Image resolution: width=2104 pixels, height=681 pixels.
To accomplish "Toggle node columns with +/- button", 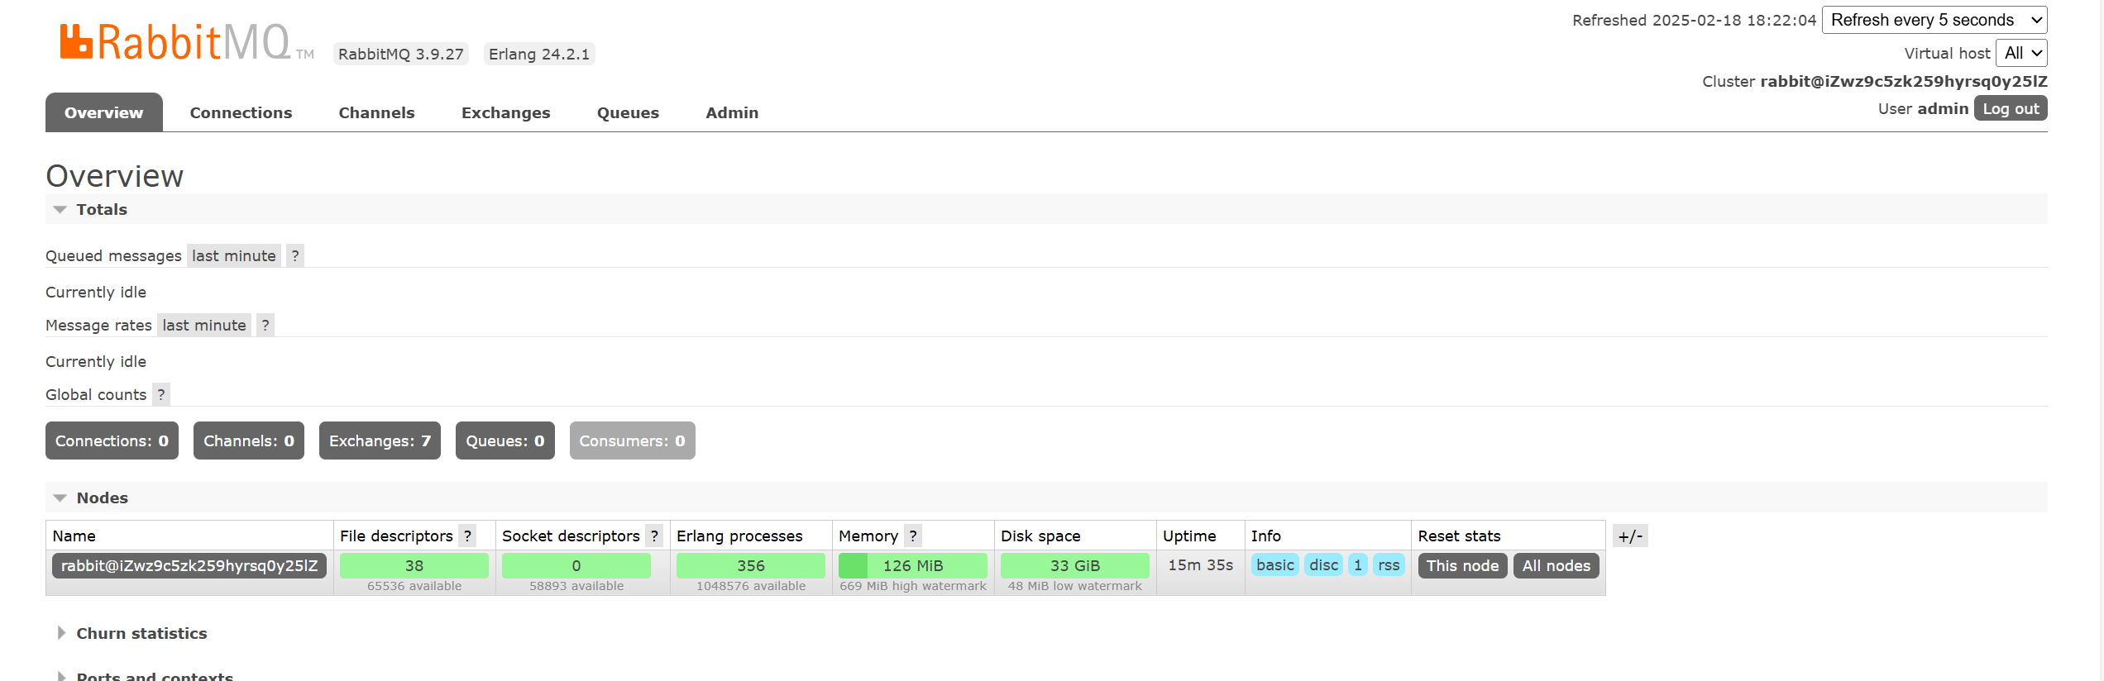I will tap(1630, 536).
